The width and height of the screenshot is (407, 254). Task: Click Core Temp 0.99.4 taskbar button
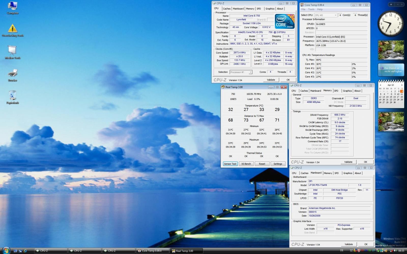pyautogui.click(x=152, y=251)
